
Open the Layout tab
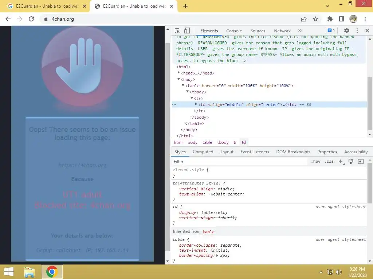tap(227, 152)
